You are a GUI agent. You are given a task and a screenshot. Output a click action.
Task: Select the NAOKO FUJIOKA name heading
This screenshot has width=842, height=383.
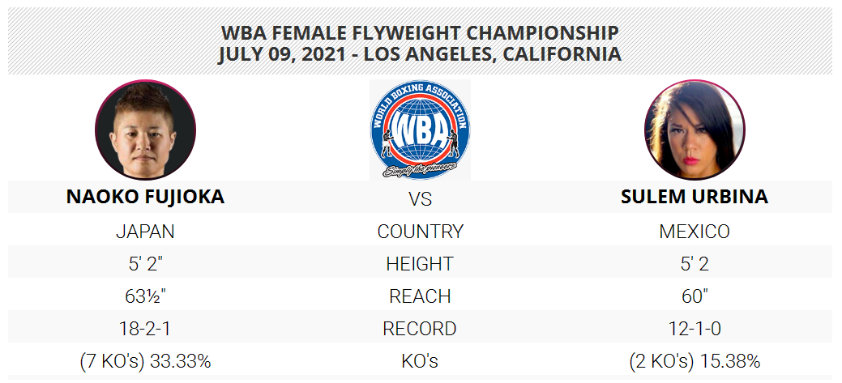point(146,197)
